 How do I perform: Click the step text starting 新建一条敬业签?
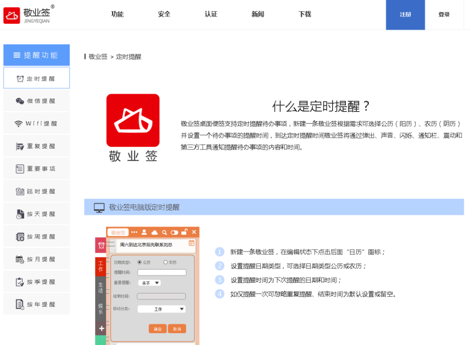pyautogui.click(x=308, y=252)
